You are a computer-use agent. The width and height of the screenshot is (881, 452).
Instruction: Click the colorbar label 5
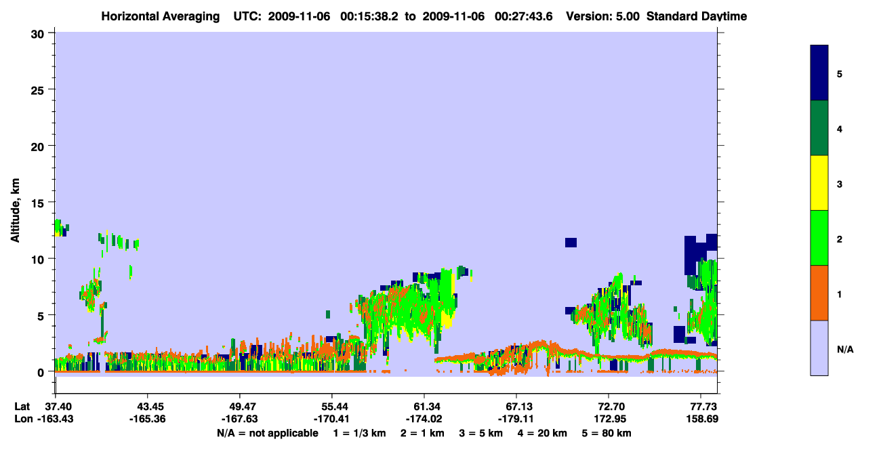[840, 74]
